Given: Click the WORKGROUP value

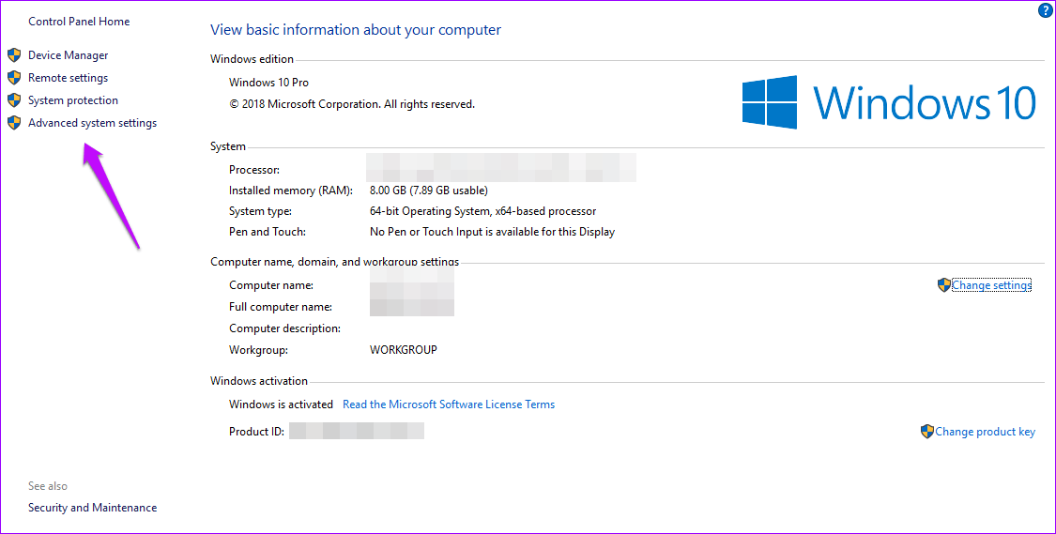Looking at the screenshot, I should tap(404, 350).
